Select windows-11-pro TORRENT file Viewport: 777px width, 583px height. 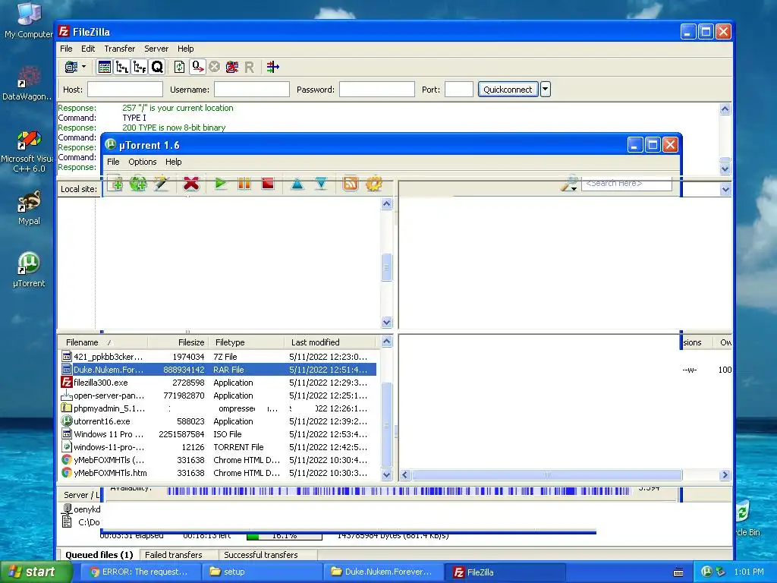click(218, 447)
